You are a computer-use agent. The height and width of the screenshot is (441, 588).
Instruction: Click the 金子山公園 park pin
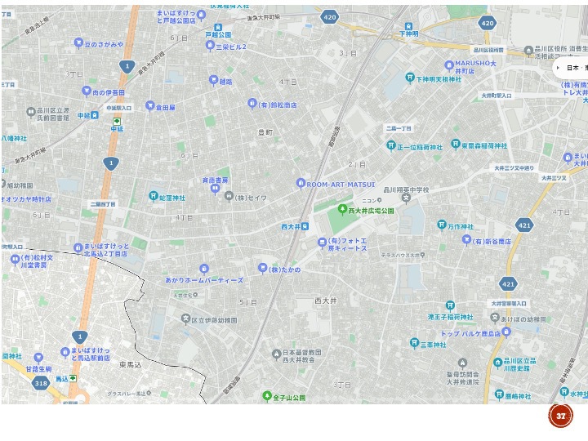pyautogui.click(x=267, y=395)
